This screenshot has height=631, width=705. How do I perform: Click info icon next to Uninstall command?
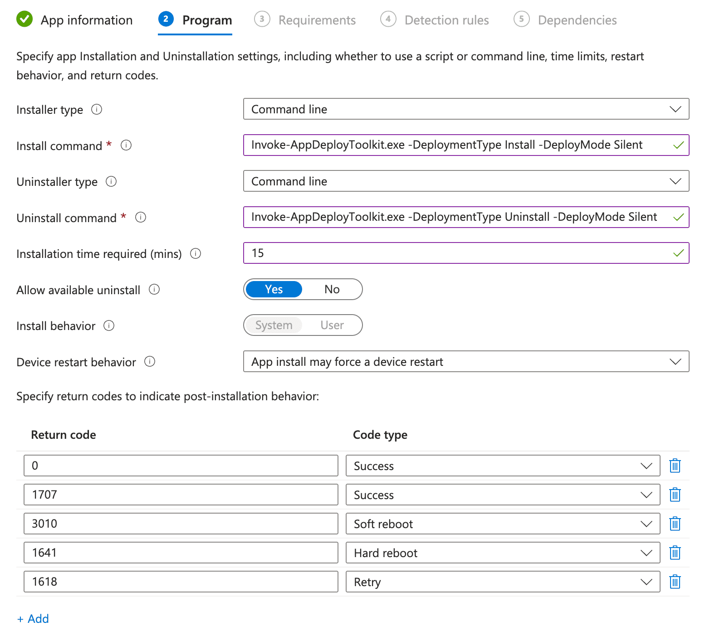141,217
